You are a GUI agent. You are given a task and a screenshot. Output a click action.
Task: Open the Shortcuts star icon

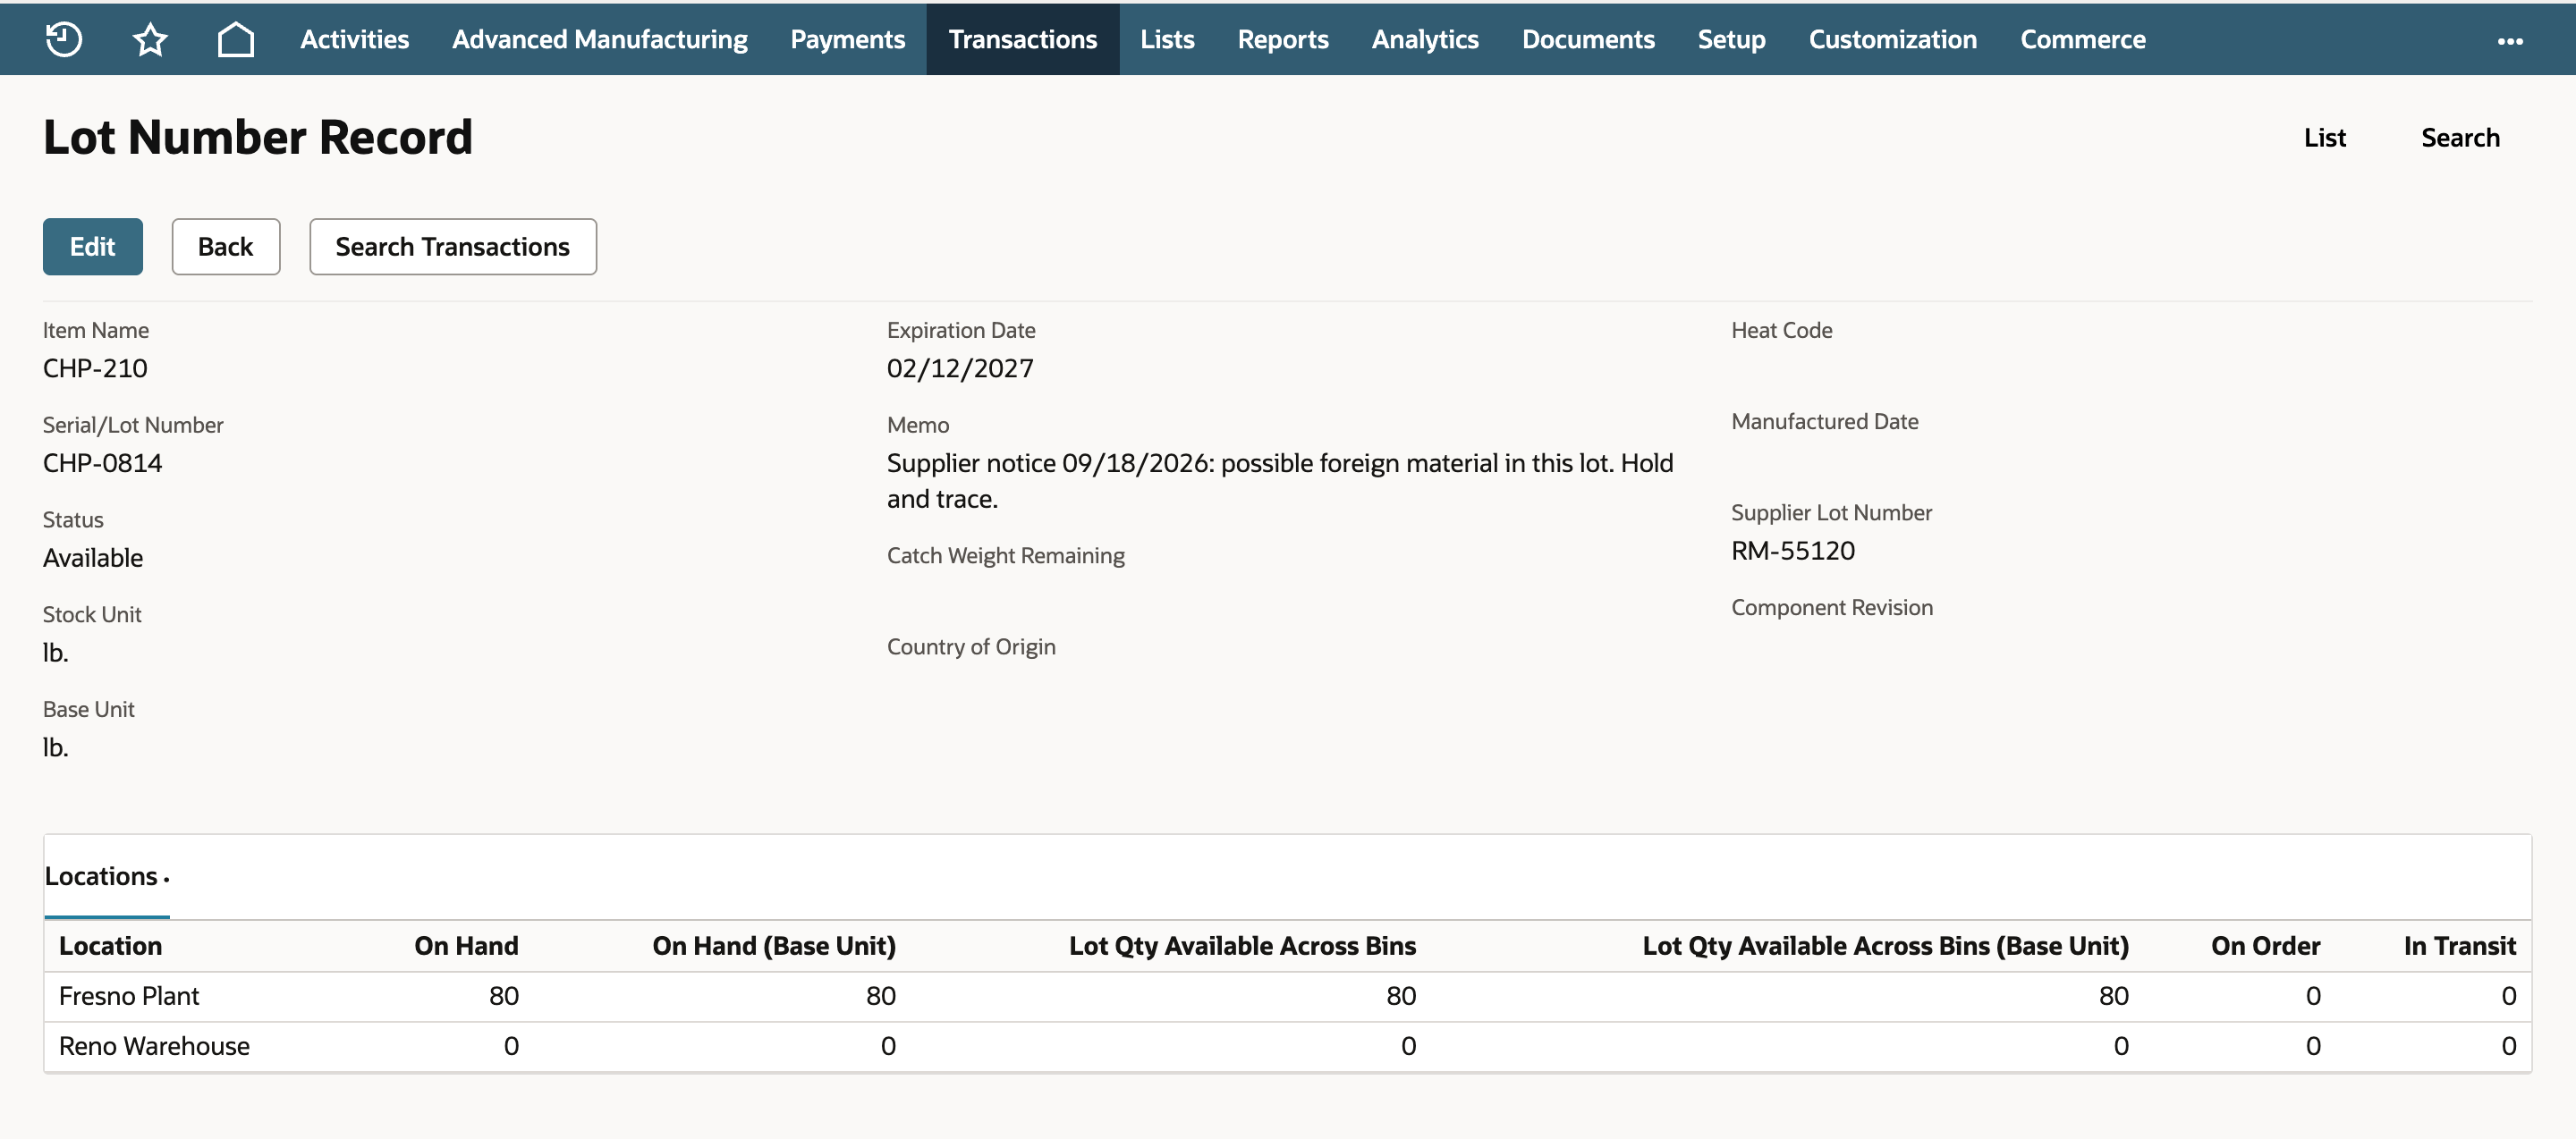[150, 39]
